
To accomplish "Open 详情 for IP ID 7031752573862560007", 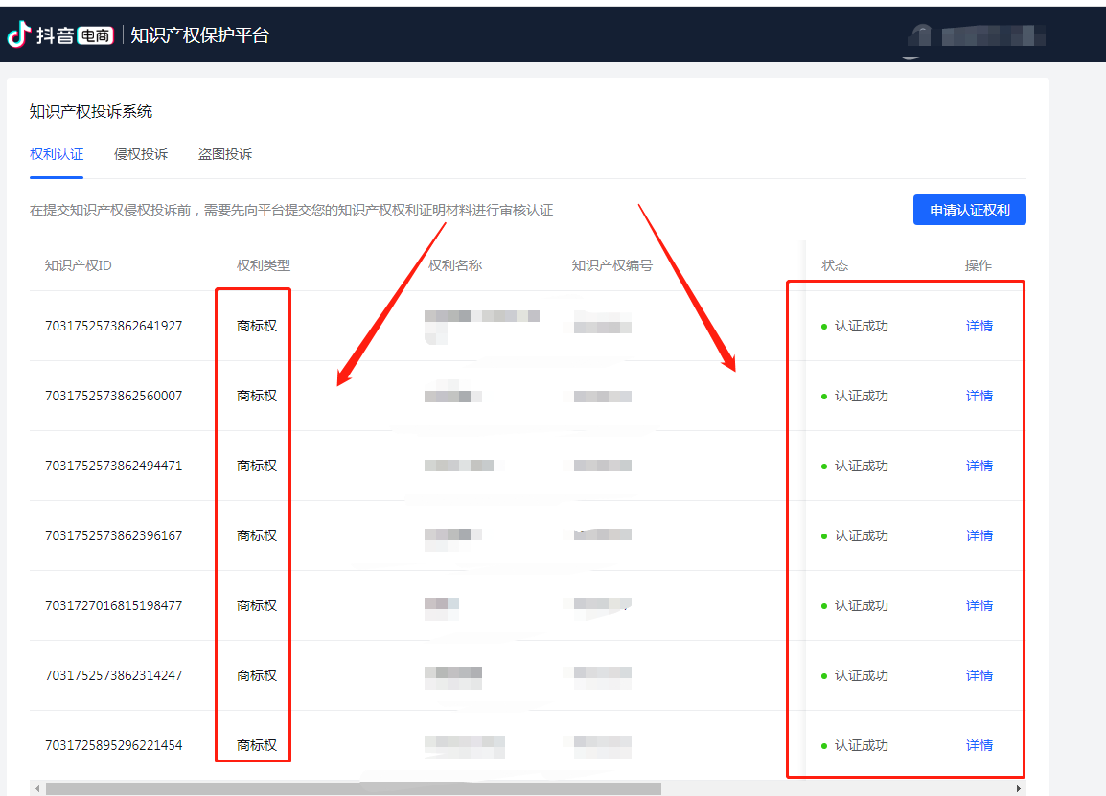I will 979,396.
